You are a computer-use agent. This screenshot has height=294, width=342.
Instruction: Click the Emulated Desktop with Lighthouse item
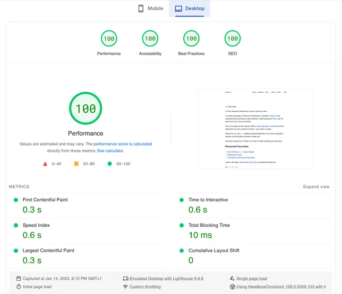(x=166, y=279)
